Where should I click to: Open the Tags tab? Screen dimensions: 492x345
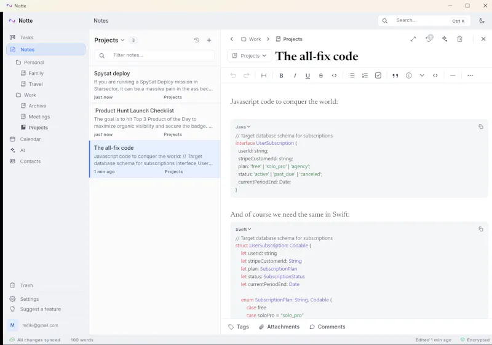click(x=239, y=327)
